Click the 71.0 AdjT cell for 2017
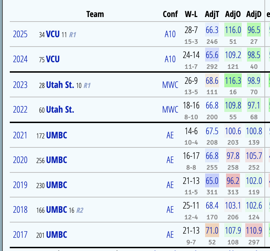The image size is (270, 251). 212,231
